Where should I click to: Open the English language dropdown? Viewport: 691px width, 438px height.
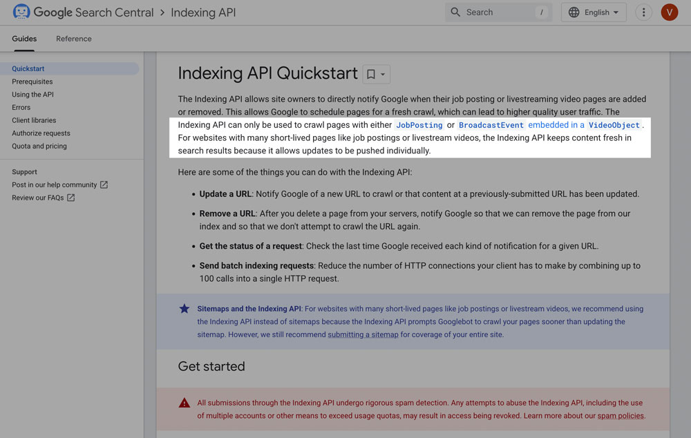(x=594, y=12)
